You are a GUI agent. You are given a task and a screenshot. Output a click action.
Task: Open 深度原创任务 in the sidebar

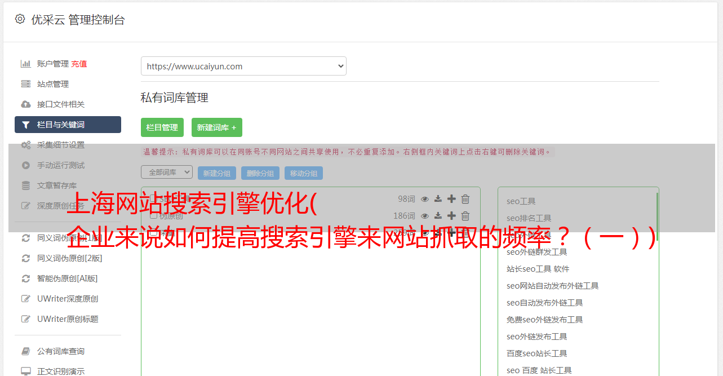click(x=61, y=206)
